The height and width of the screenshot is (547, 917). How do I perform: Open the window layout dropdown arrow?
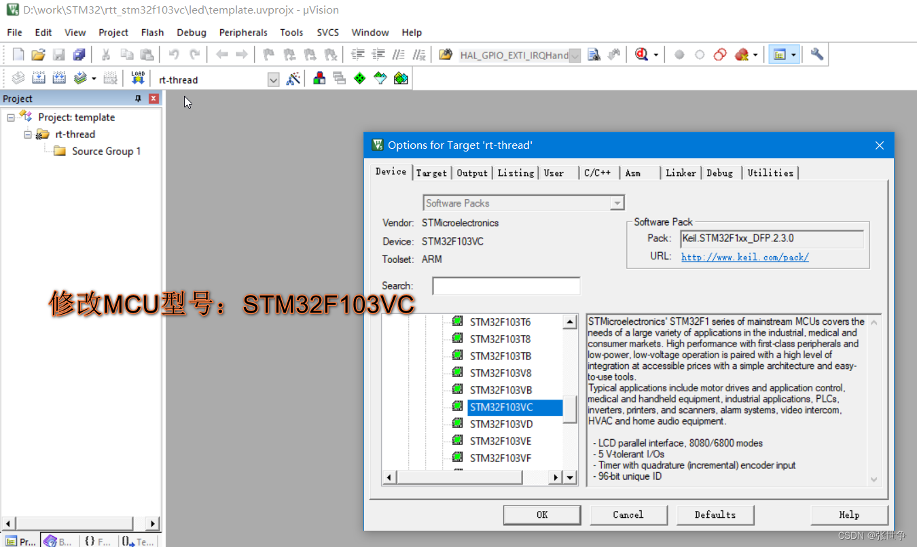point(793,56)
